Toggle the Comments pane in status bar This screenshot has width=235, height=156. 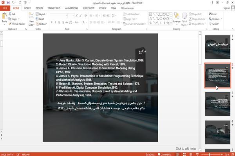(164, 154)
